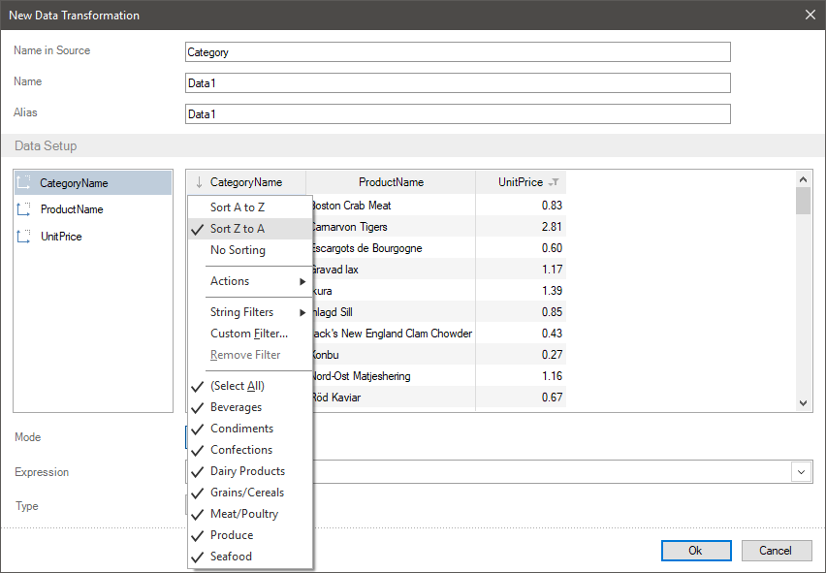Uncheck the Dairy Products filter item
The height and width of the screenshot is (573, 826).
point(247,471)
